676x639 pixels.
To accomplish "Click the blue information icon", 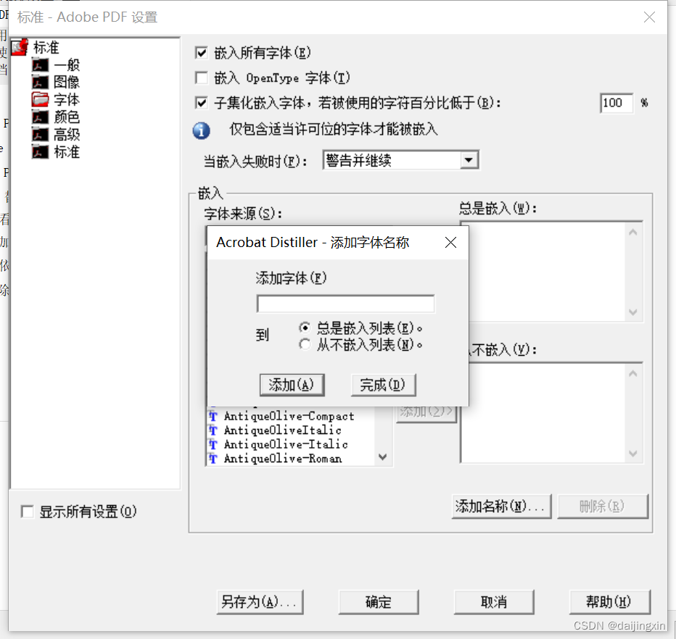I will 202,130.
